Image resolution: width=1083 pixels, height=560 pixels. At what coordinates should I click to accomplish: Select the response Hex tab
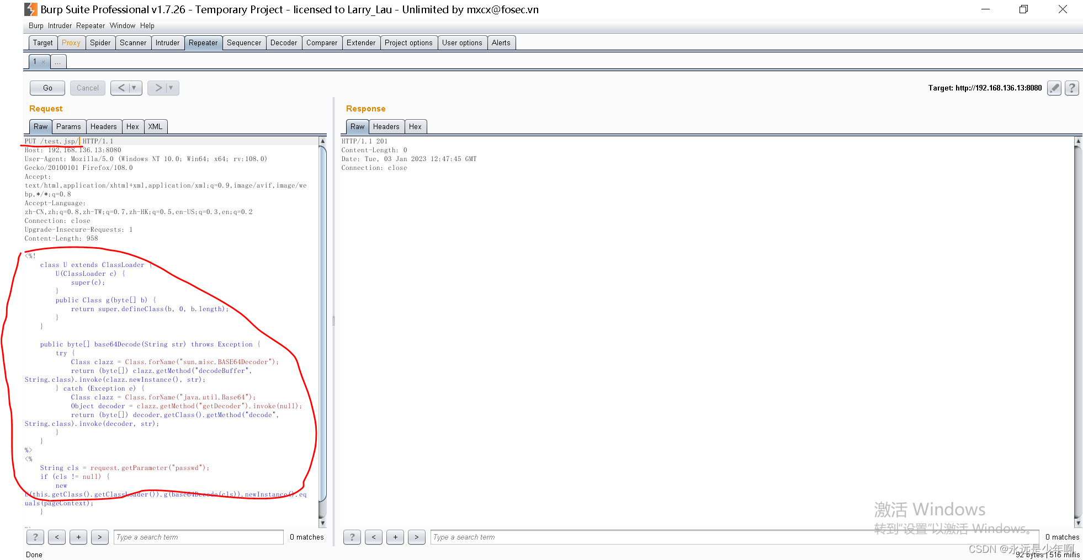[x=415, y=126]
